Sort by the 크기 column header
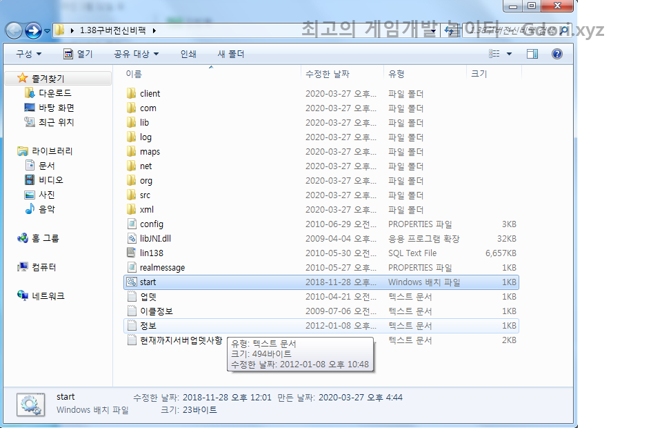 coord(479,74)
